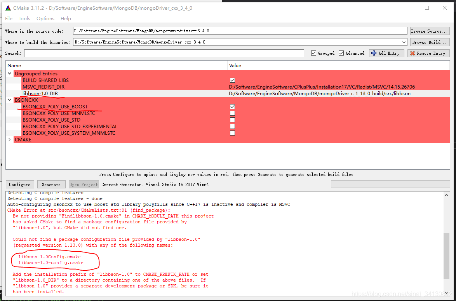Click the libbson-1.0_DIR path value
The height and width of the screenshot is (301, 456).
tap(320, 93)
